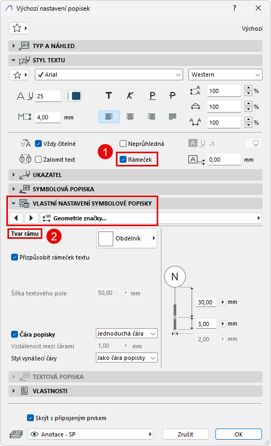Open Jednoduchá čára dropdown

[127, 333]
